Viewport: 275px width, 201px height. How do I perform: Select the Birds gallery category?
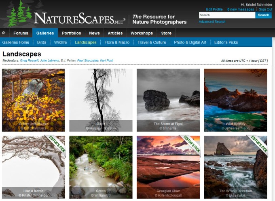(x=42, y=42)
